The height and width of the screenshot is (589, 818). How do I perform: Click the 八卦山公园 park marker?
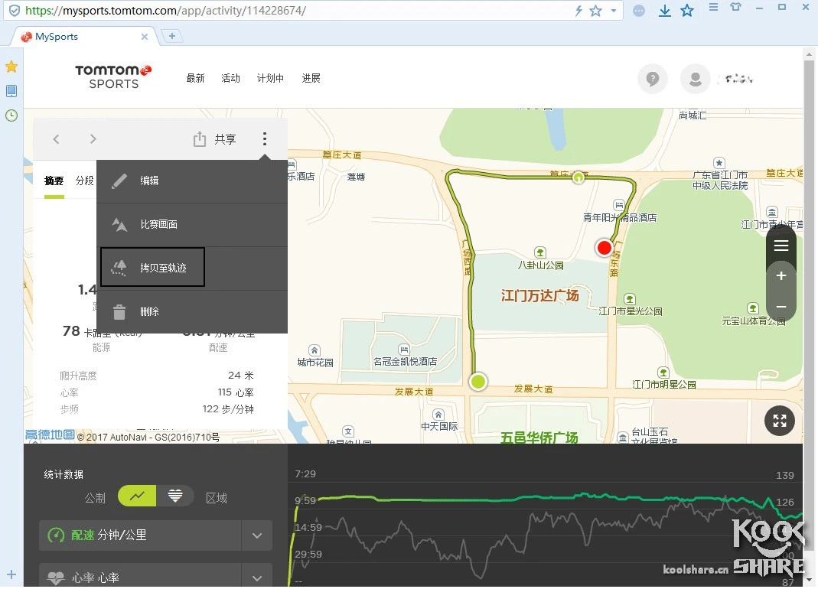[x=540, y=253]
